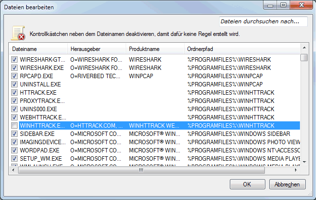Select the SETUP_WM.EXE file name
The image size is (316, 200).
point(41,159)
